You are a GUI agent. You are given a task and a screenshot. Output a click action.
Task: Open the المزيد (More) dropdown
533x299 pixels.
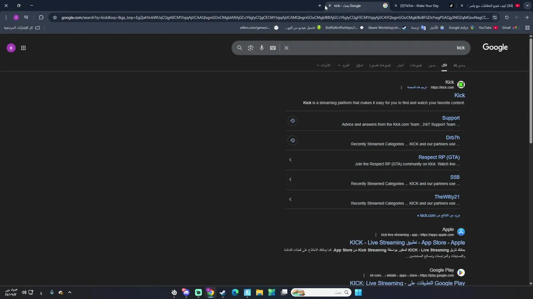click(344, 65)
